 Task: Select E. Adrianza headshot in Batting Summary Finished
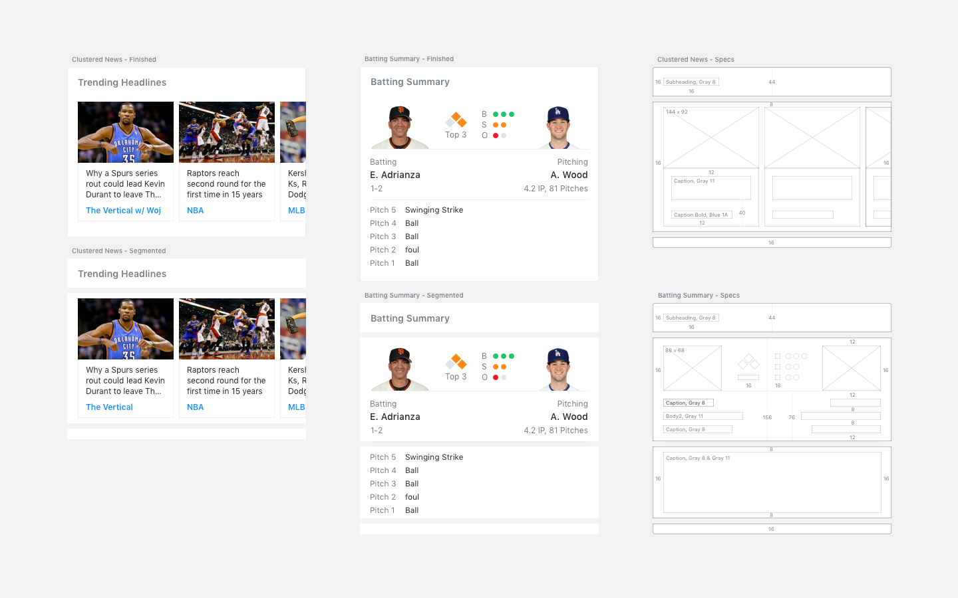coord(400,127)
